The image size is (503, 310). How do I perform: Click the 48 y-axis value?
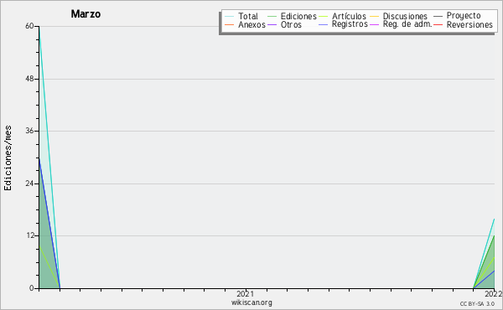(30, 79)
